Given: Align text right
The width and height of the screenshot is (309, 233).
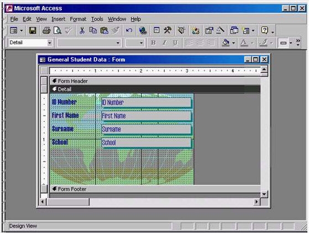Looking at the screenshot, I should 211,43.
